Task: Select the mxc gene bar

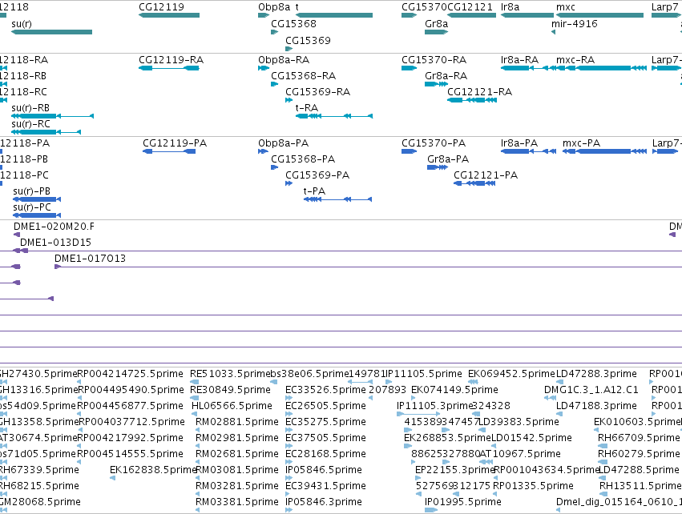Action: (x=599, y=15)
